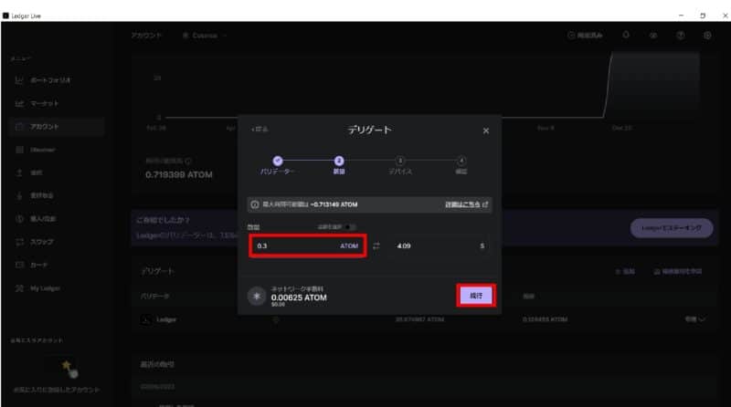The height and width of the screenshot is (407, 731).
Task: Toggle balance visibility eye icon
Action: pyautogui.click(x=653, y=36)
